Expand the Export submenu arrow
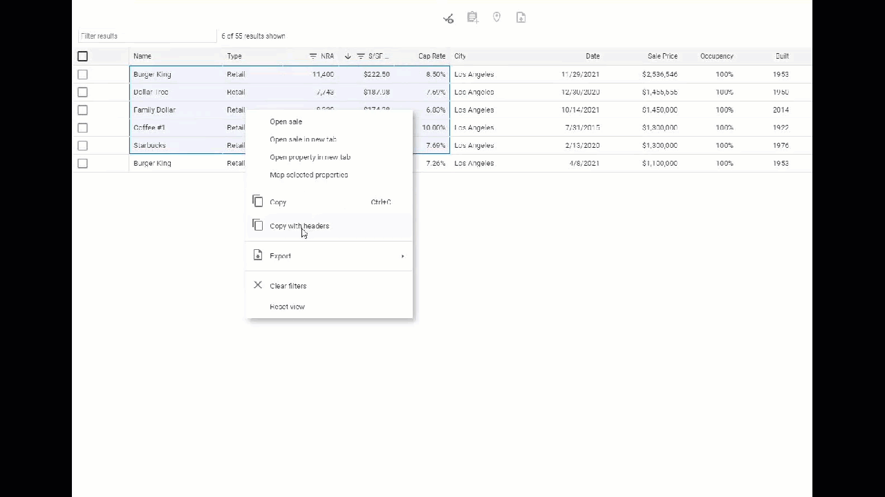The height and width of the screenshot is (497, 885). pyautogui.click(x=402, y=256)
